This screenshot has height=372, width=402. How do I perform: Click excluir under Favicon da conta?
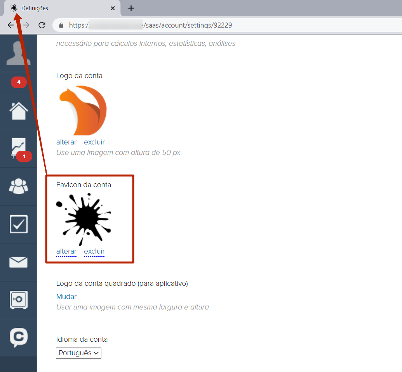tap(94, 251)
